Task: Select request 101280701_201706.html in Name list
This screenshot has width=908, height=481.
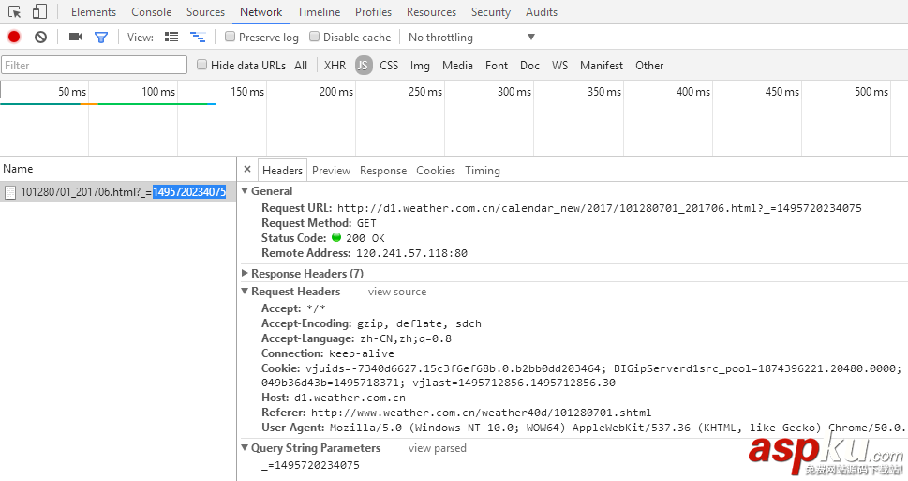Action: 118,192
